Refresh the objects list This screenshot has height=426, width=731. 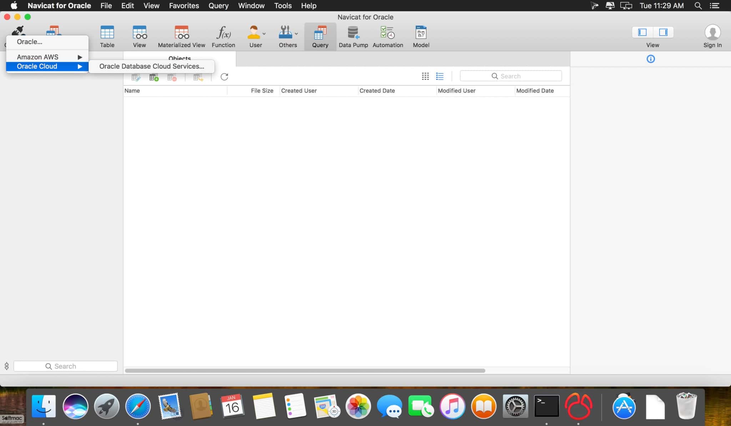coord(224,77)
